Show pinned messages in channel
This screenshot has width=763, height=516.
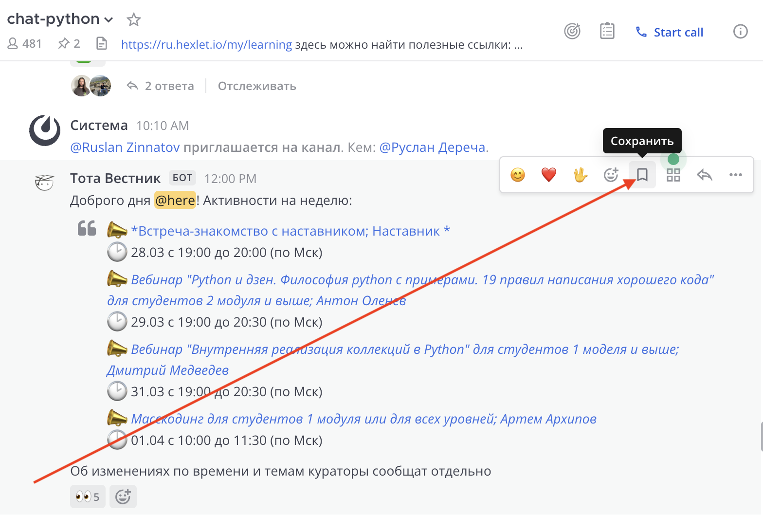tap(69, 44)
